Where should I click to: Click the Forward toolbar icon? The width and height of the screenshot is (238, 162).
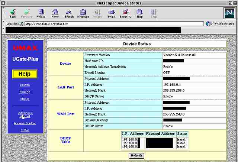(27, 13)
